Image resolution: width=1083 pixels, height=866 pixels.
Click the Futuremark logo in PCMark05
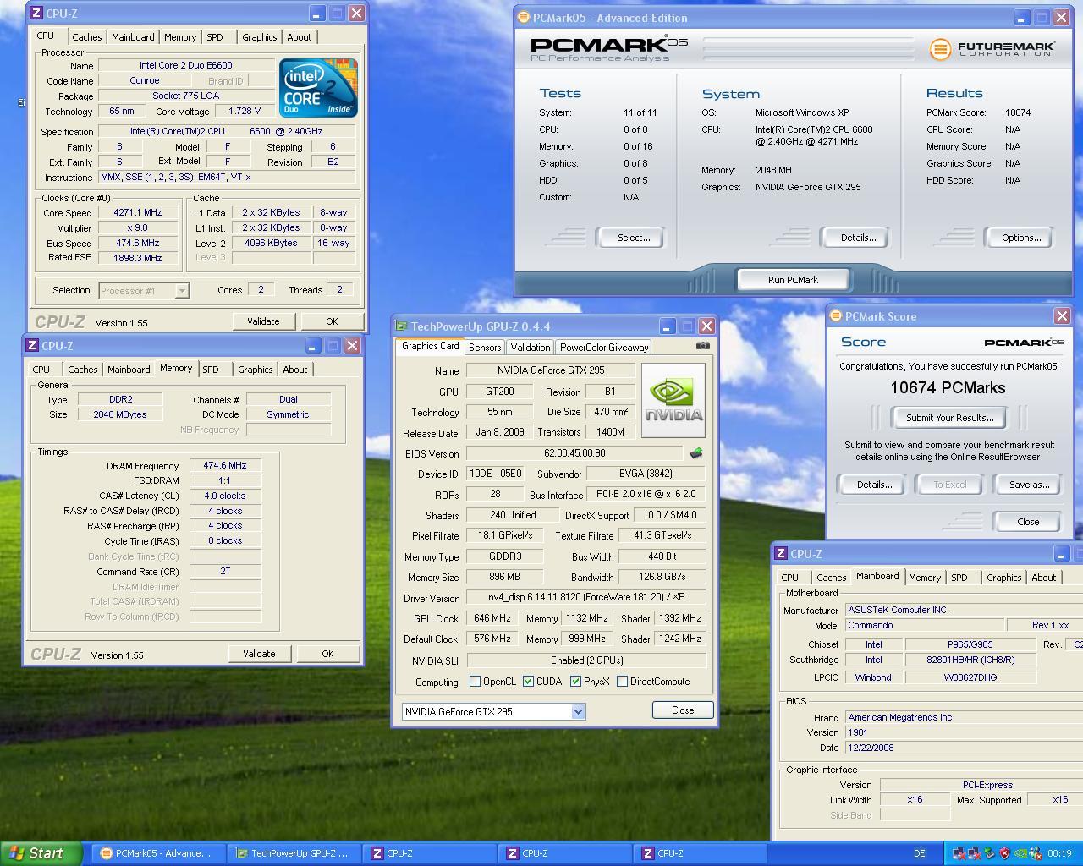[x=992, y=49]
